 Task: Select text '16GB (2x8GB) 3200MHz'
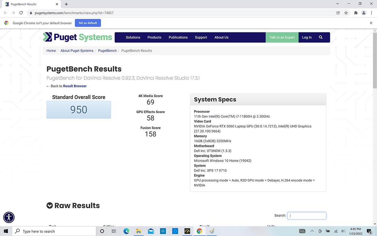[213, 141]
